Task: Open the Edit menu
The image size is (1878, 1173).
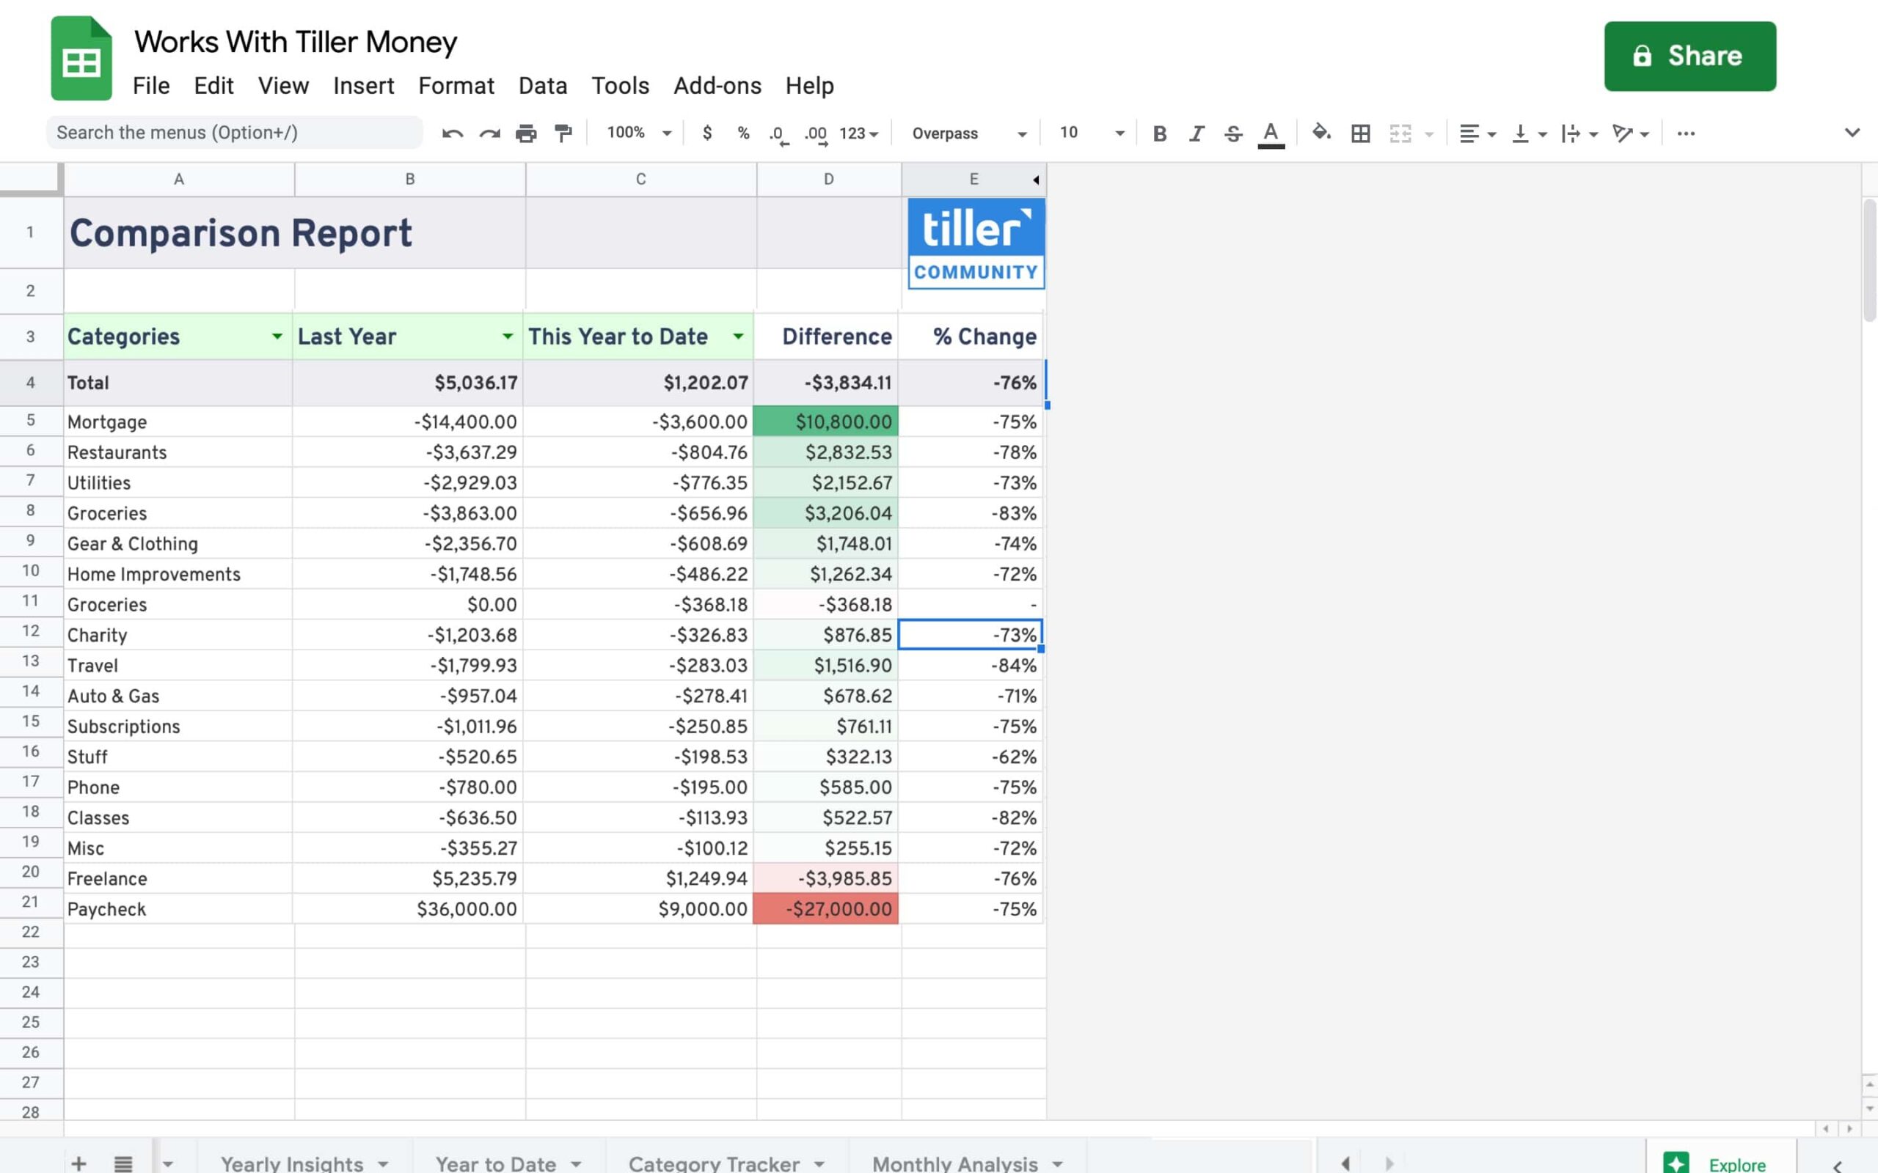Action: (213, 85)
